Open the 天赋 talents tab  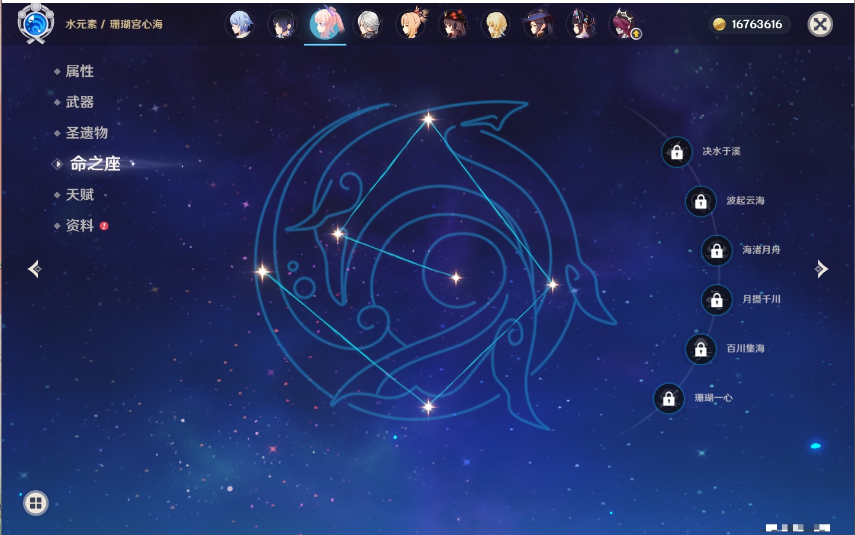pyautogui.click(x=79, y=194)
